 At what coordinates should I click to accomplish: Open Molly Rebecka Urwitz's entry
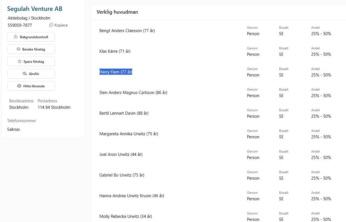pos(126,216)
